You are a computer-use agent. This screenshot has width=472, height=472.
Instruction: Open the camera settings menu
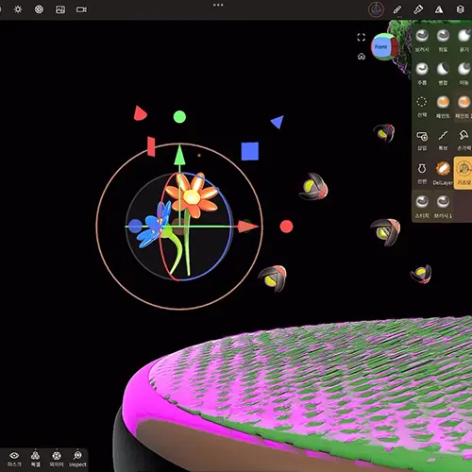pos(81,9)
